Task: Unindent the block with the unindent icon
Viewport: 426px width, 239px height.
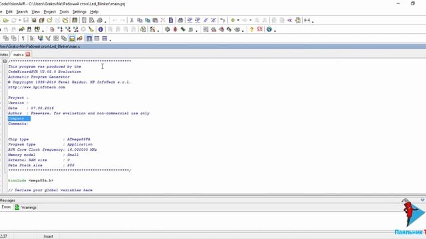Action: coord(198,21)
